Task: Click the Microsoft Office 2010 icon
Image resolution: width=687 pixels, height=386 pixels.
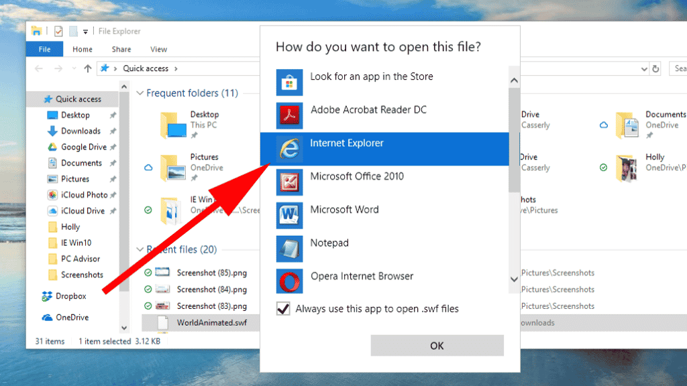Action: click(x=289, y=182)
